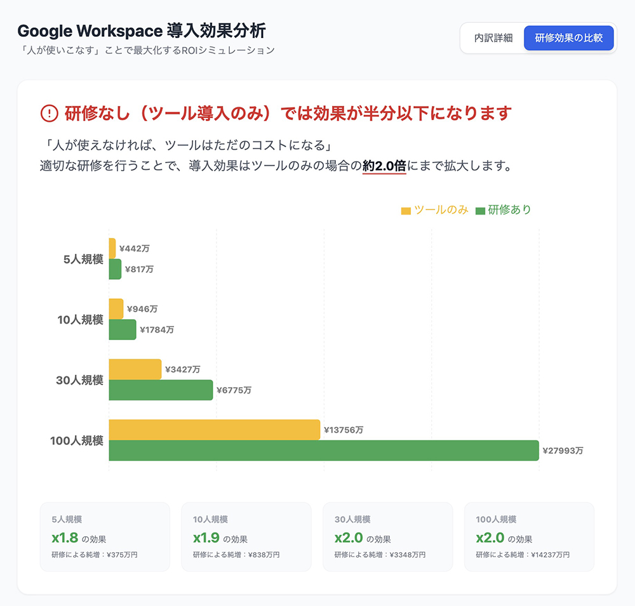Viewport: 635px width, 606px height.
Task: Click the yellow ツールのみ legend swatch
Action: (x=406, y=211)
